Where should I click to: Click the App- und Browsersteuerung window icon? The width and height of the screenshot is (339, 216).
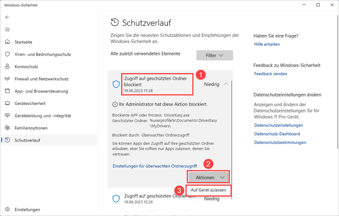coord(7,91)
